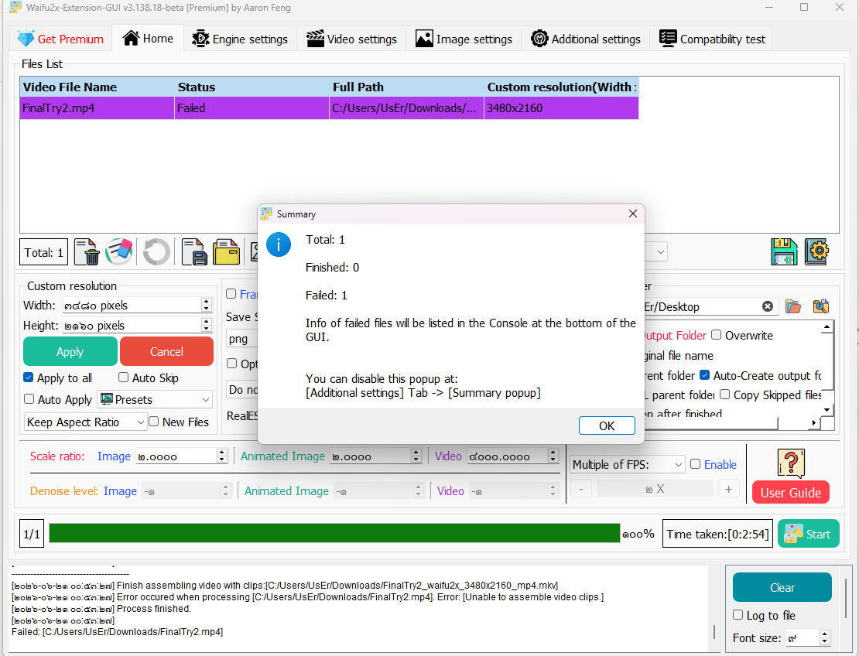Viewport: 859px width, 656px height.
Task: Click the settings book gear icon
Action: (x=816, y=252)
